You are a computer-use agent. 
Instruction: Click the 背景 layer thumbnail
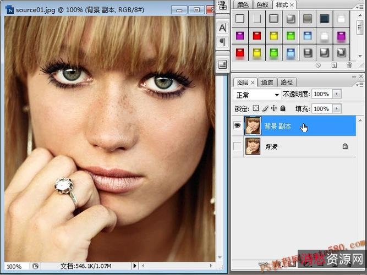pyautogui.click(x=253, y=146)
